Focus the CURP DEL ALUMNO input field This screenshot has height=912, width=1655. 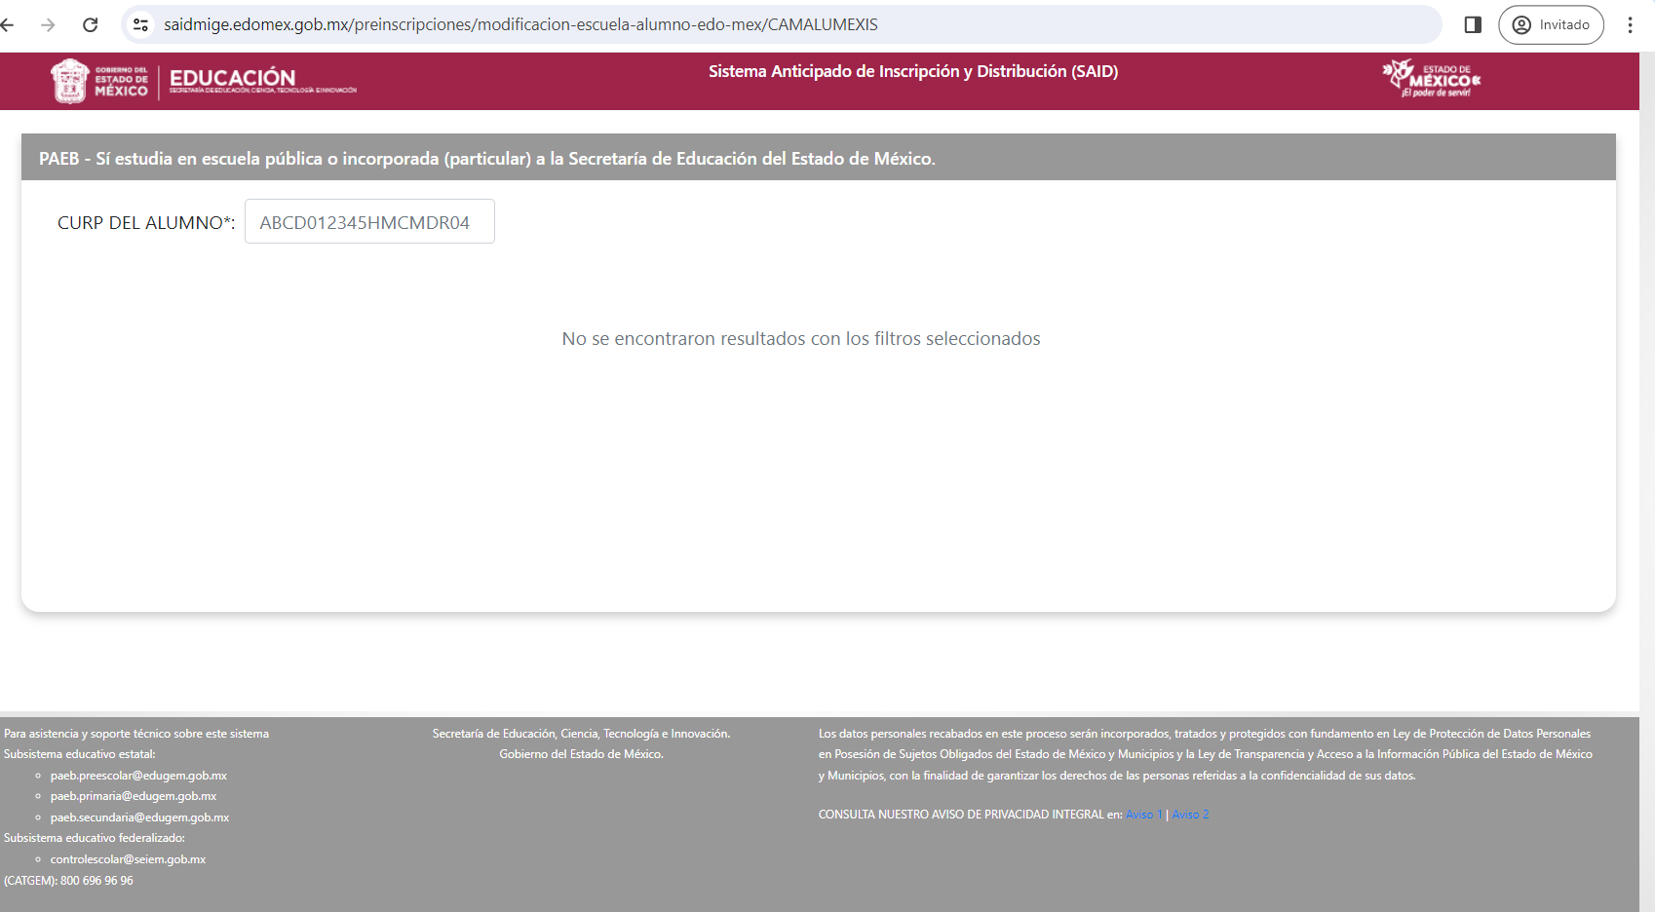[369, 222]
